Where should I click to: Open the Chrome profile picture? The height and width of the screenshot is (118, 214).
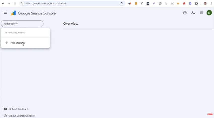(205, 4)
